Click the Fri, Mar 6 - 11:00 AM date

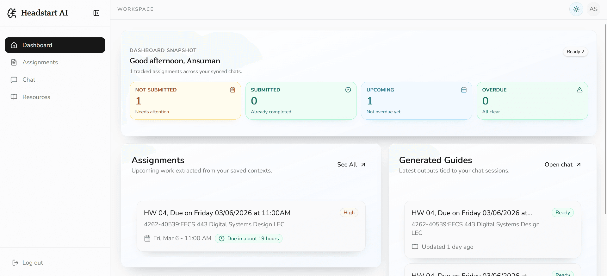point(182,238)
